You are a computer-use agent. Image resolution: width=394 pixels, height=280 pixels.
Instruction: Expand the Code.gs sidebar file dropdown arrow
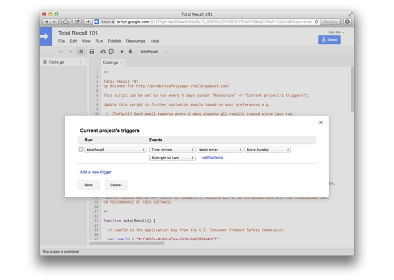[x=81, y=62]
